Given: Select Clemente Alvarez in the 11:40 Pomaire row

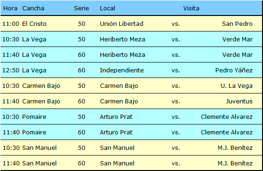Looking at the screenshot, I should pos(227,132).
